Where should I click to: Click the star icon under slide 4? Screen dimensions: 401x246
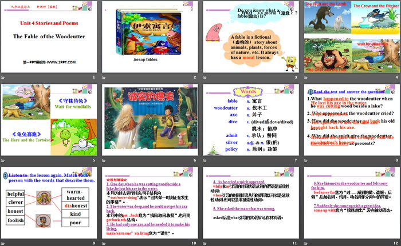point(305,78)
